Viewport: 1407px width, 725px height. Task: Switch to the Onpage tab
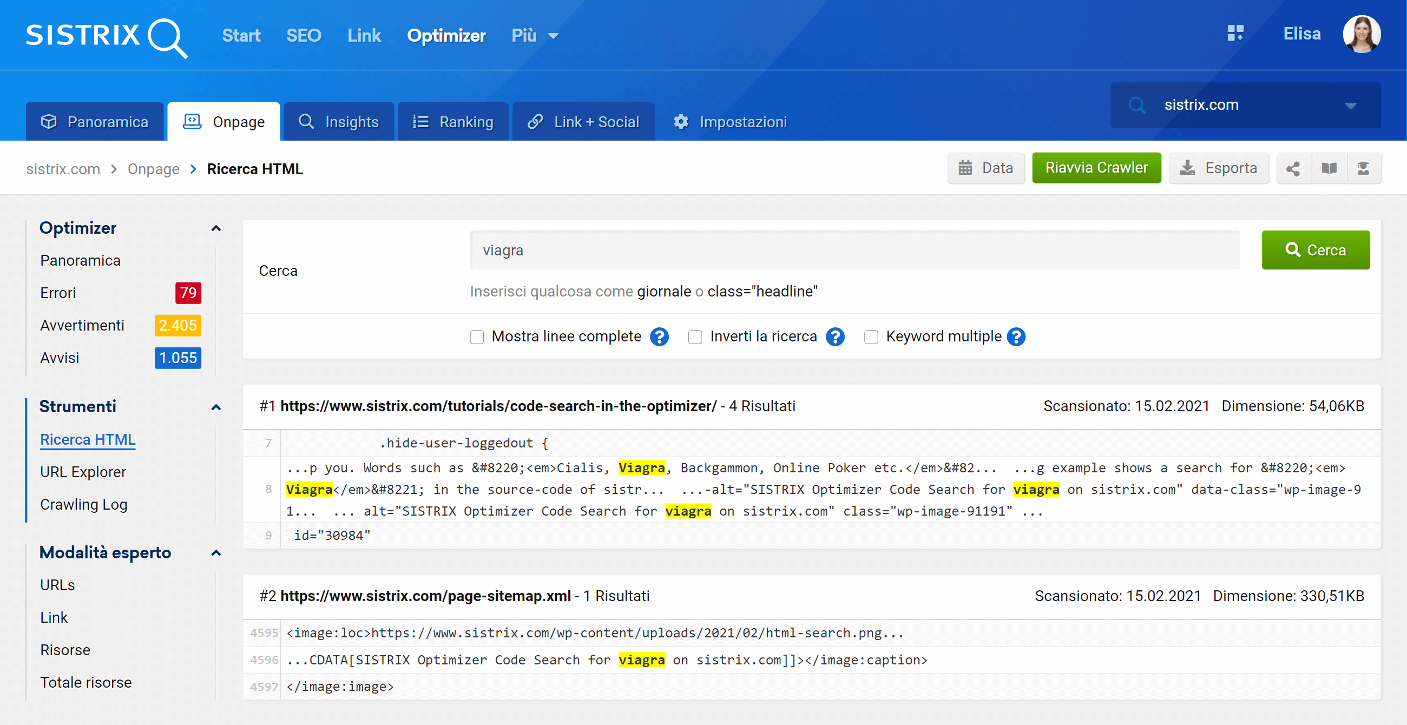223,122
